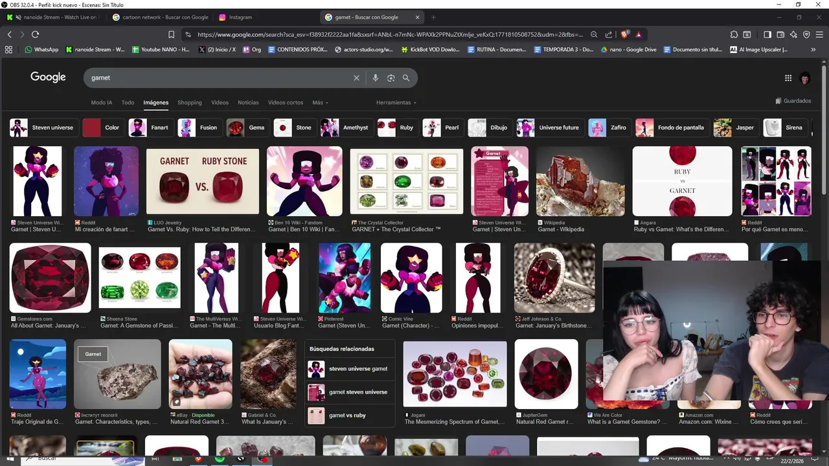Open the Wikipedia garnet crystal image
Screen dimensions: 829x466
580,181
